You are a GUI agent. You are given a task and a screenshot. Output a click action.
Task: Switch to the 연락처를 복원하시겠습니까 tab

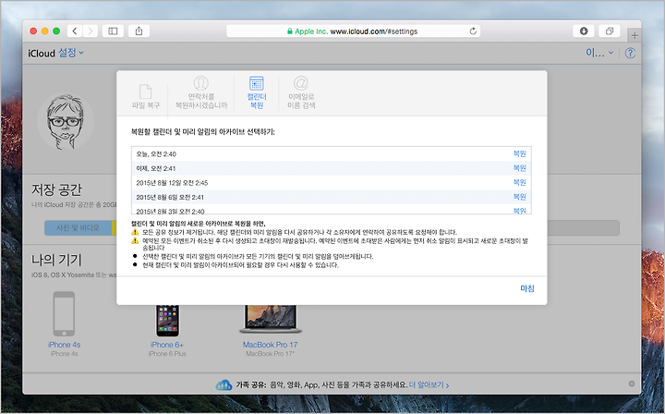[201, 92]
